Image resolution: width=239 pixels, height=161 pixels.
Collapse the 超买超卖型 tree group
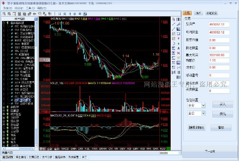coord(4,23)
